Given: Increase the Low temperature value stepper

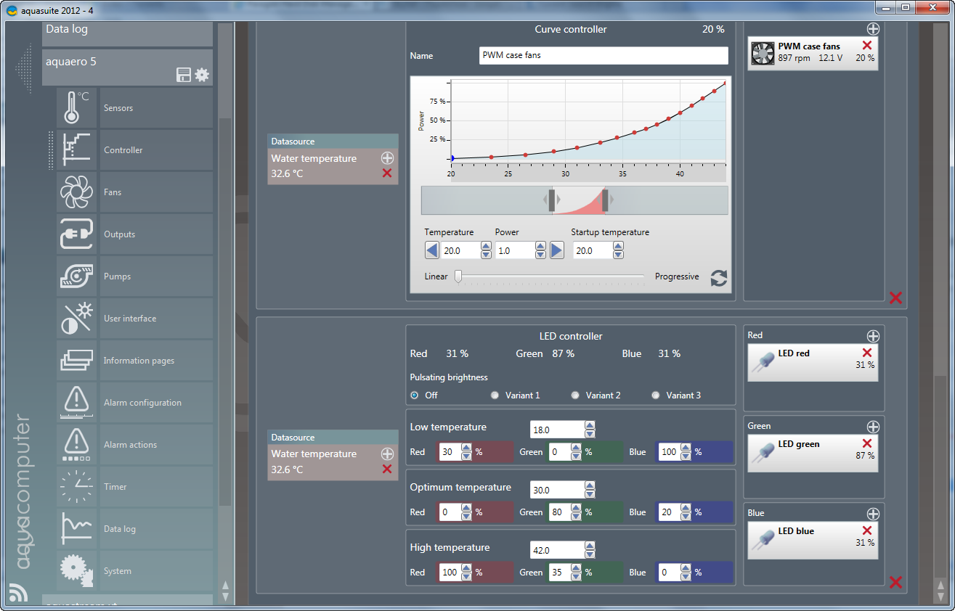Looking at the screenshot, I should (x=590, y=426).
